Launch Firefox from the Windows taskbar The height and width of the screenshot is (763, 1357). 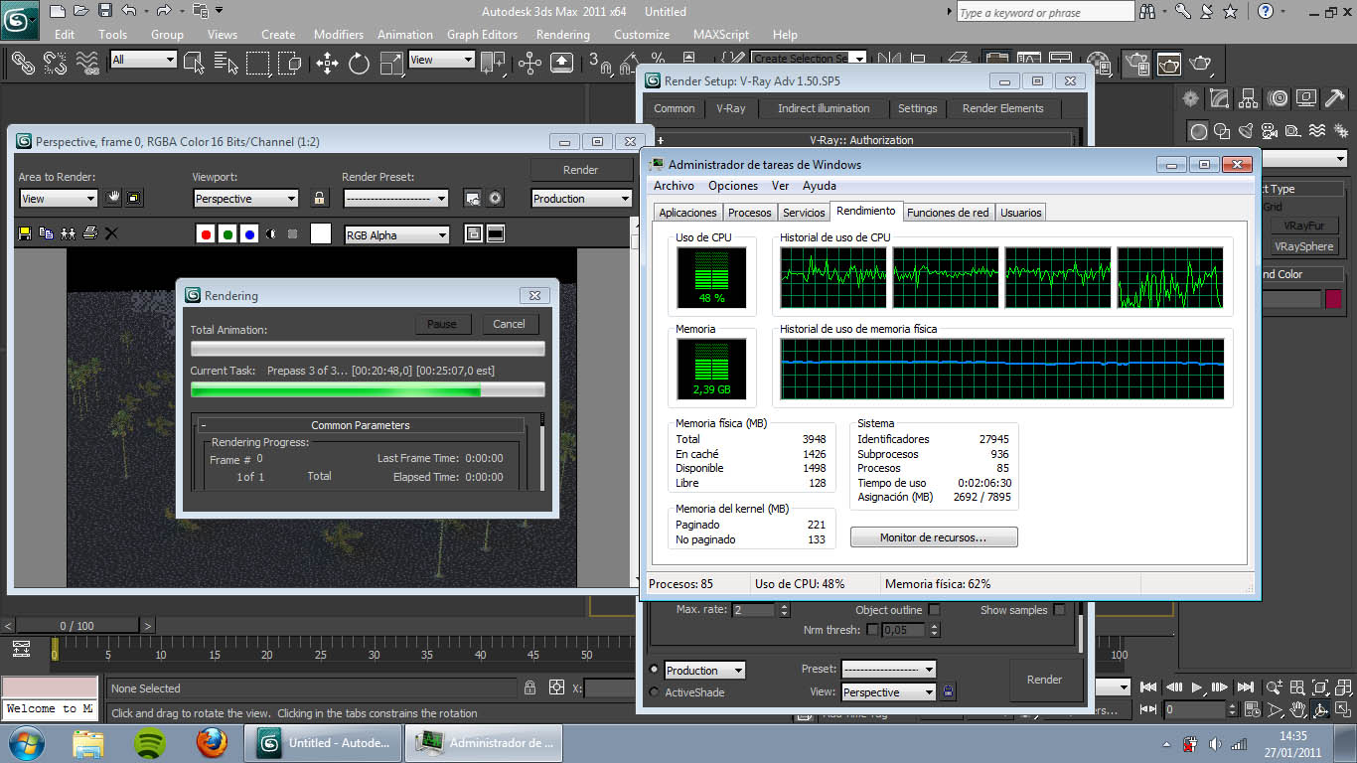point(211,742)
